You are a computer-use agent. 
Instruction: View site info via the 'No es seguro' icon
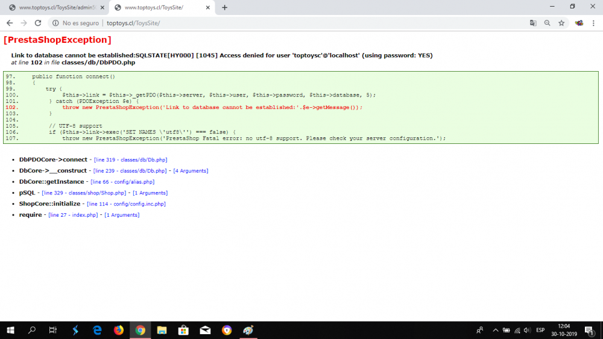(x=55, y=23)
